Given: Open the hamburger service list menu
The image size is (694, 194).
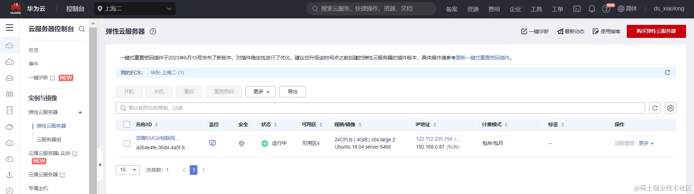Looking at the screenshot, I should pyautogui.click(x=9, y=27).
